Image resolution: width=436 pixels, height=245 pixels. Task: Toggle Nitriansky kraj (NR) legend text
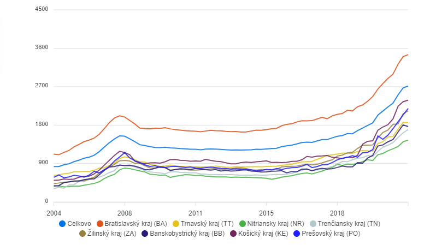[x=275, y=224]
